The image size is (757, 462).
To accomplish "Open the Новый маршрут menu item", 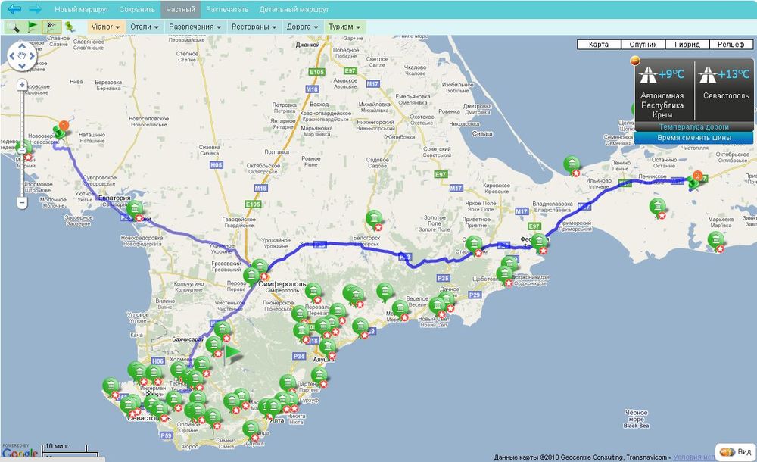I will [x=81, y=10].
